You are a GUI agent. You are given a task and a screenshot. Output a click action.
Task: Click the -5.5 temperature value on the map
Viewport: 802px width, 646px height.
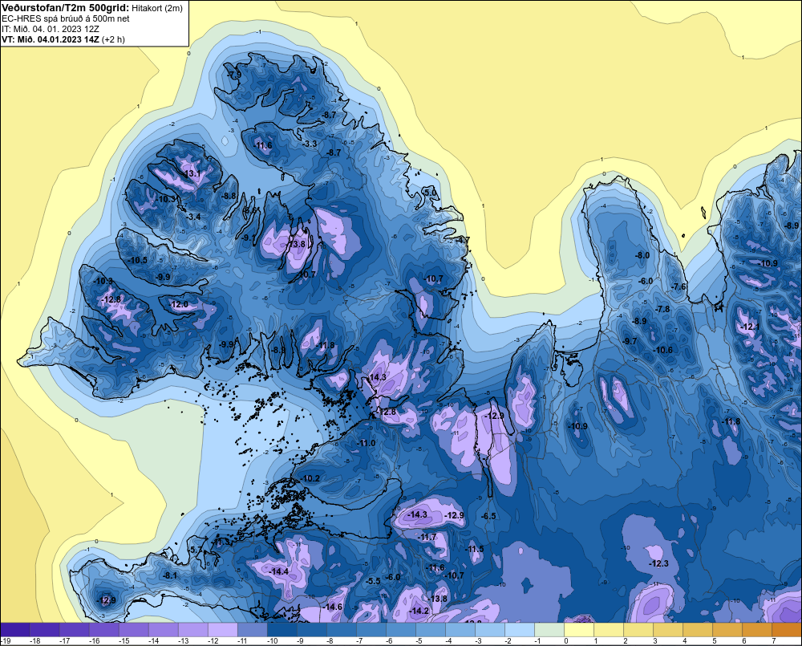[x=374, y=581]
